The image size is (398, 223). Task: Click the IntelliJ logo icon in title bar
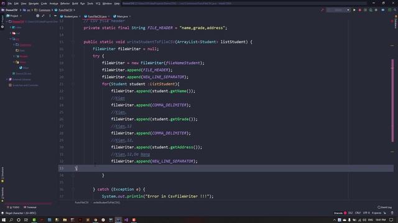tap(3, 3)
